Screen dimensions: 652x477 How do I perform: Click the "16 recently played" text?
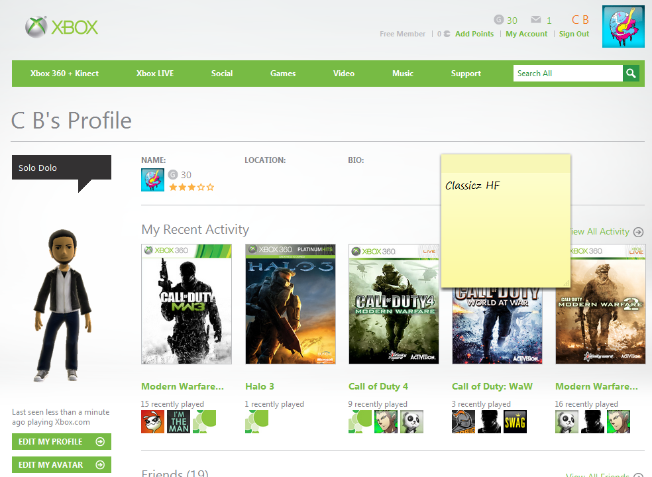pos(586,404)
